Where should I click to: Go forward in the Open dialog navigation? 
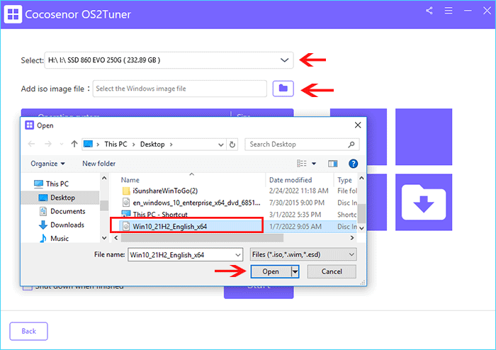47,144
